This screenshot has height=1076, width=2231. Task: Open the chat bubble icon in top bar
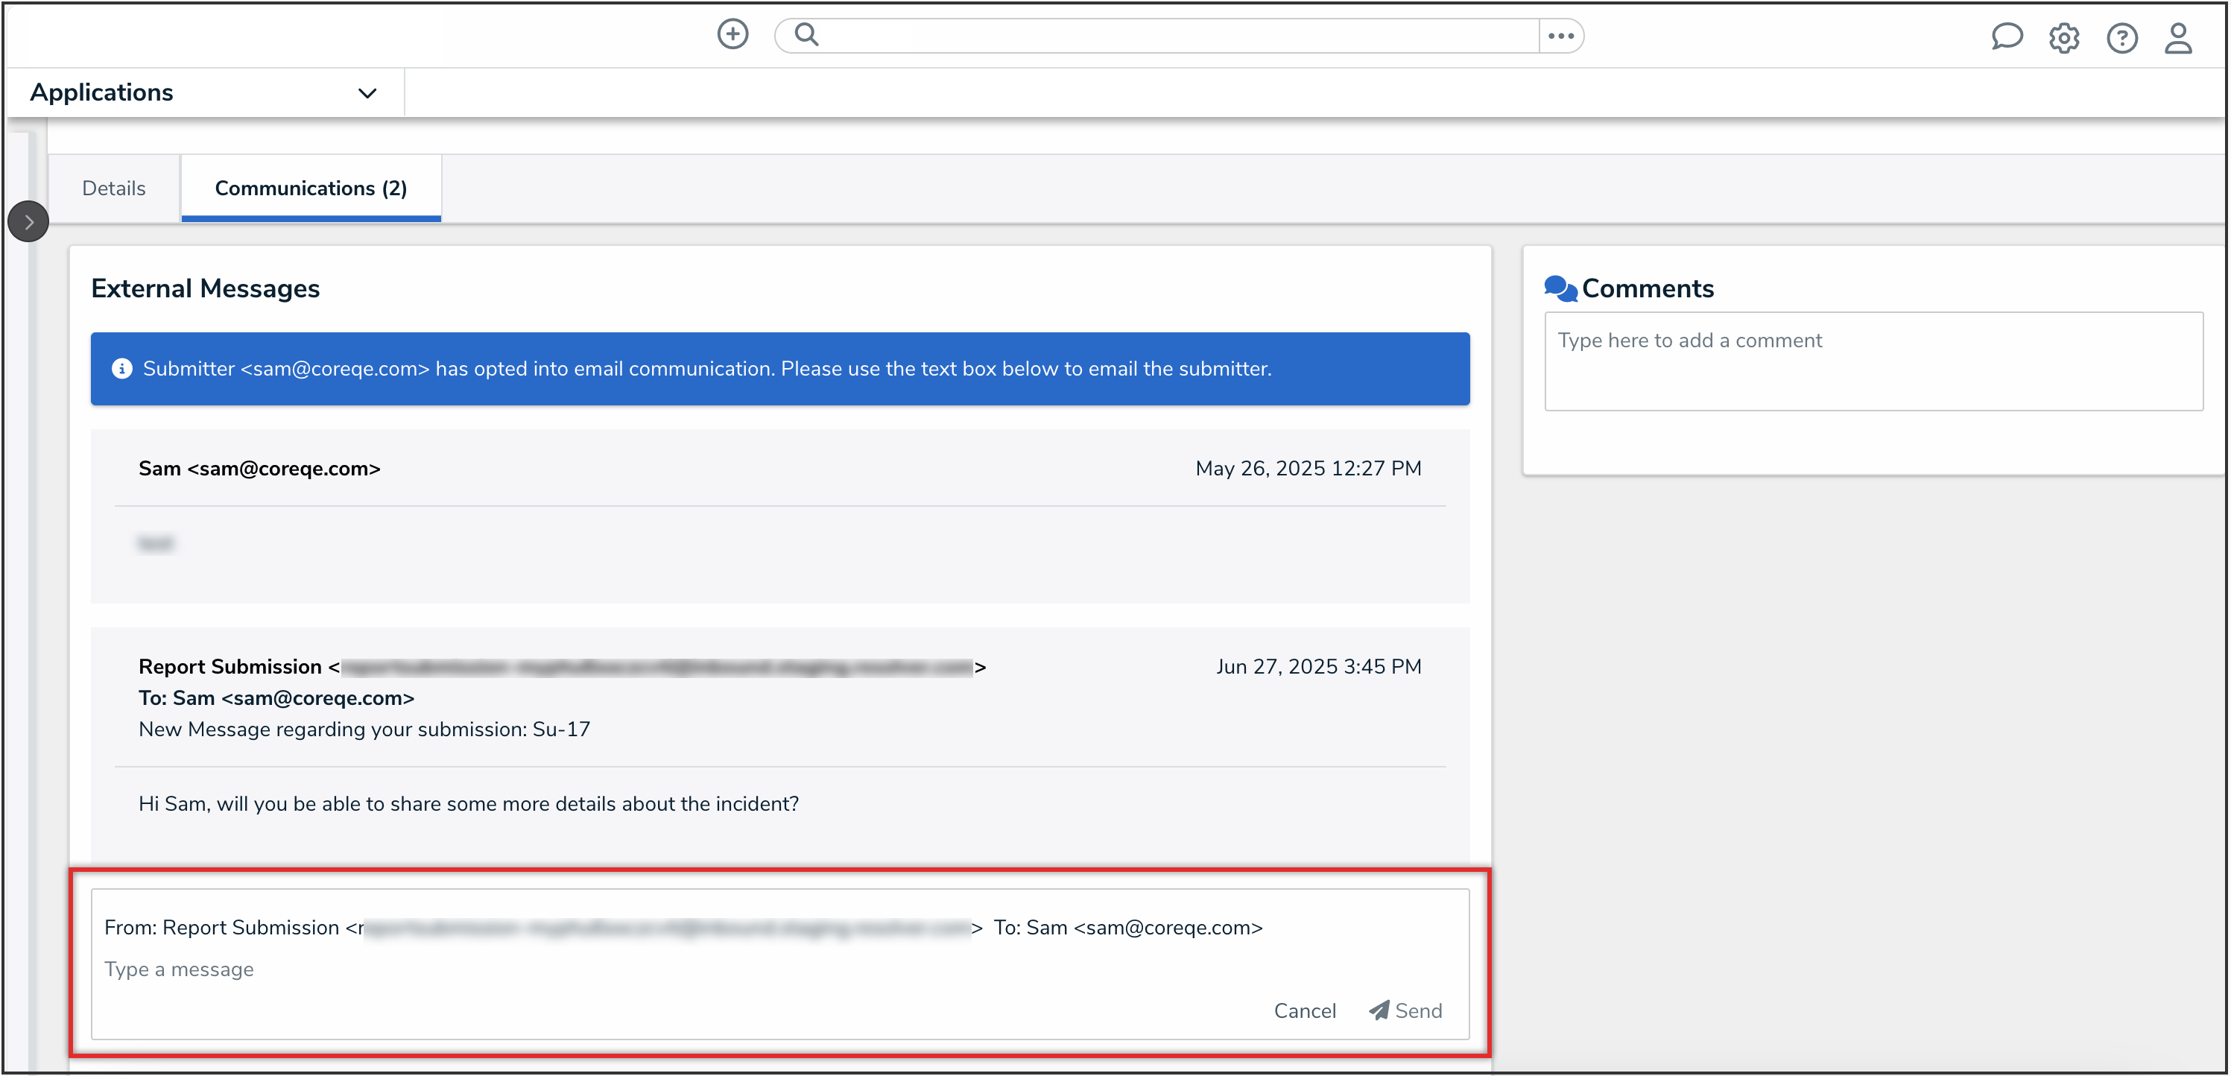coord(2007,37)
